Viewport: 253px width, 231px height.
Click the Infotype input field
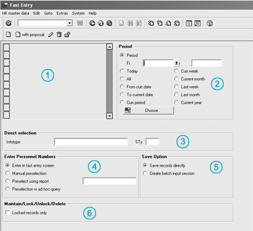pos(91,142)
